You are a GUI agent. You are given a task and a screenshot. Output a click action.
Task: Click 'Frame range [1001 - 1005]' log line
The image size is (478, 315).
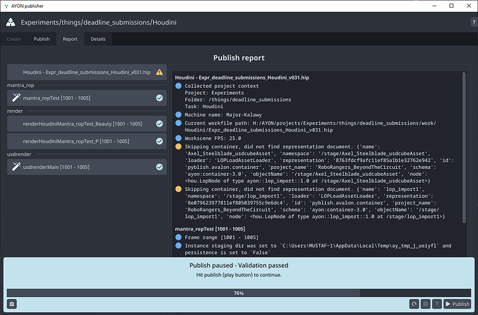click(222, 237)
